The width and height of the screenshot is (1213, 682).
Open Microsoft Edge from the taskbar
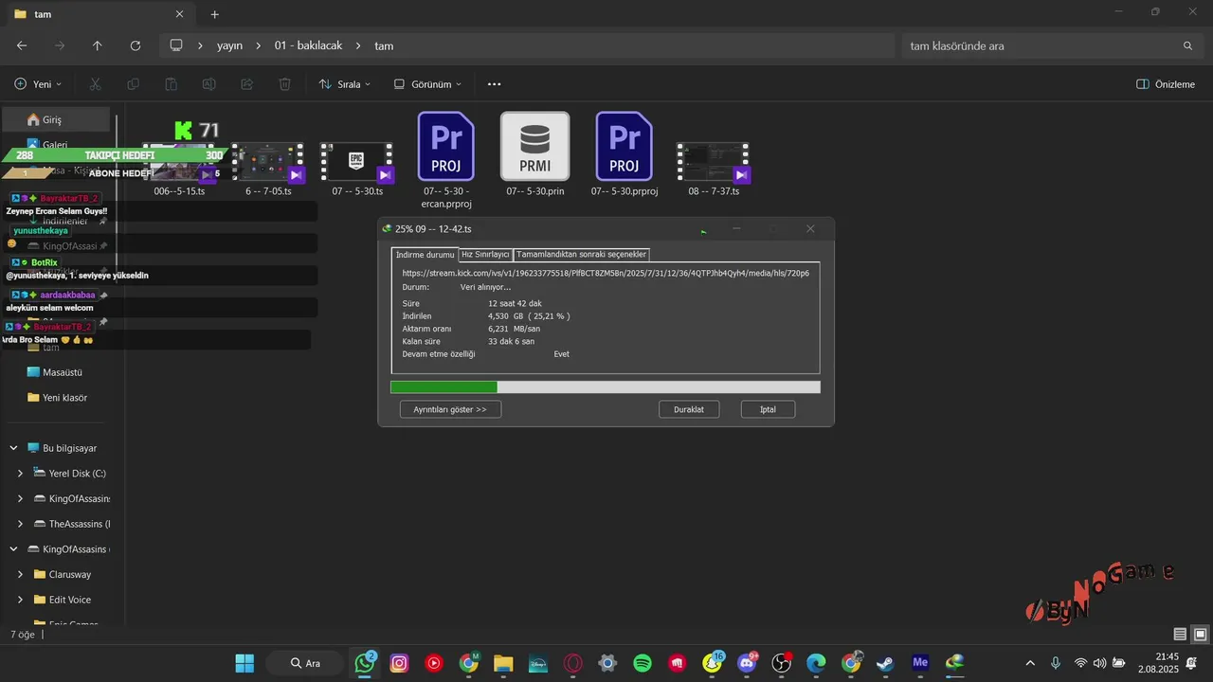(816, 663)
